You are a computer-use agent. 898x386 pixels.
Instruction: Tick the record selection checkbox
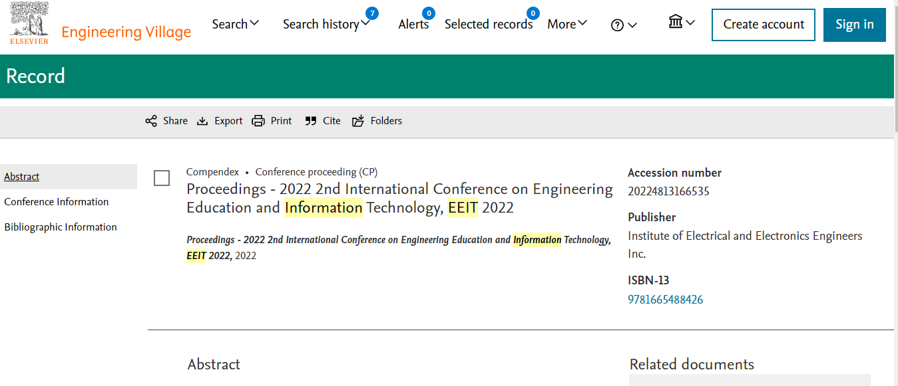click(x=162, y=178)
